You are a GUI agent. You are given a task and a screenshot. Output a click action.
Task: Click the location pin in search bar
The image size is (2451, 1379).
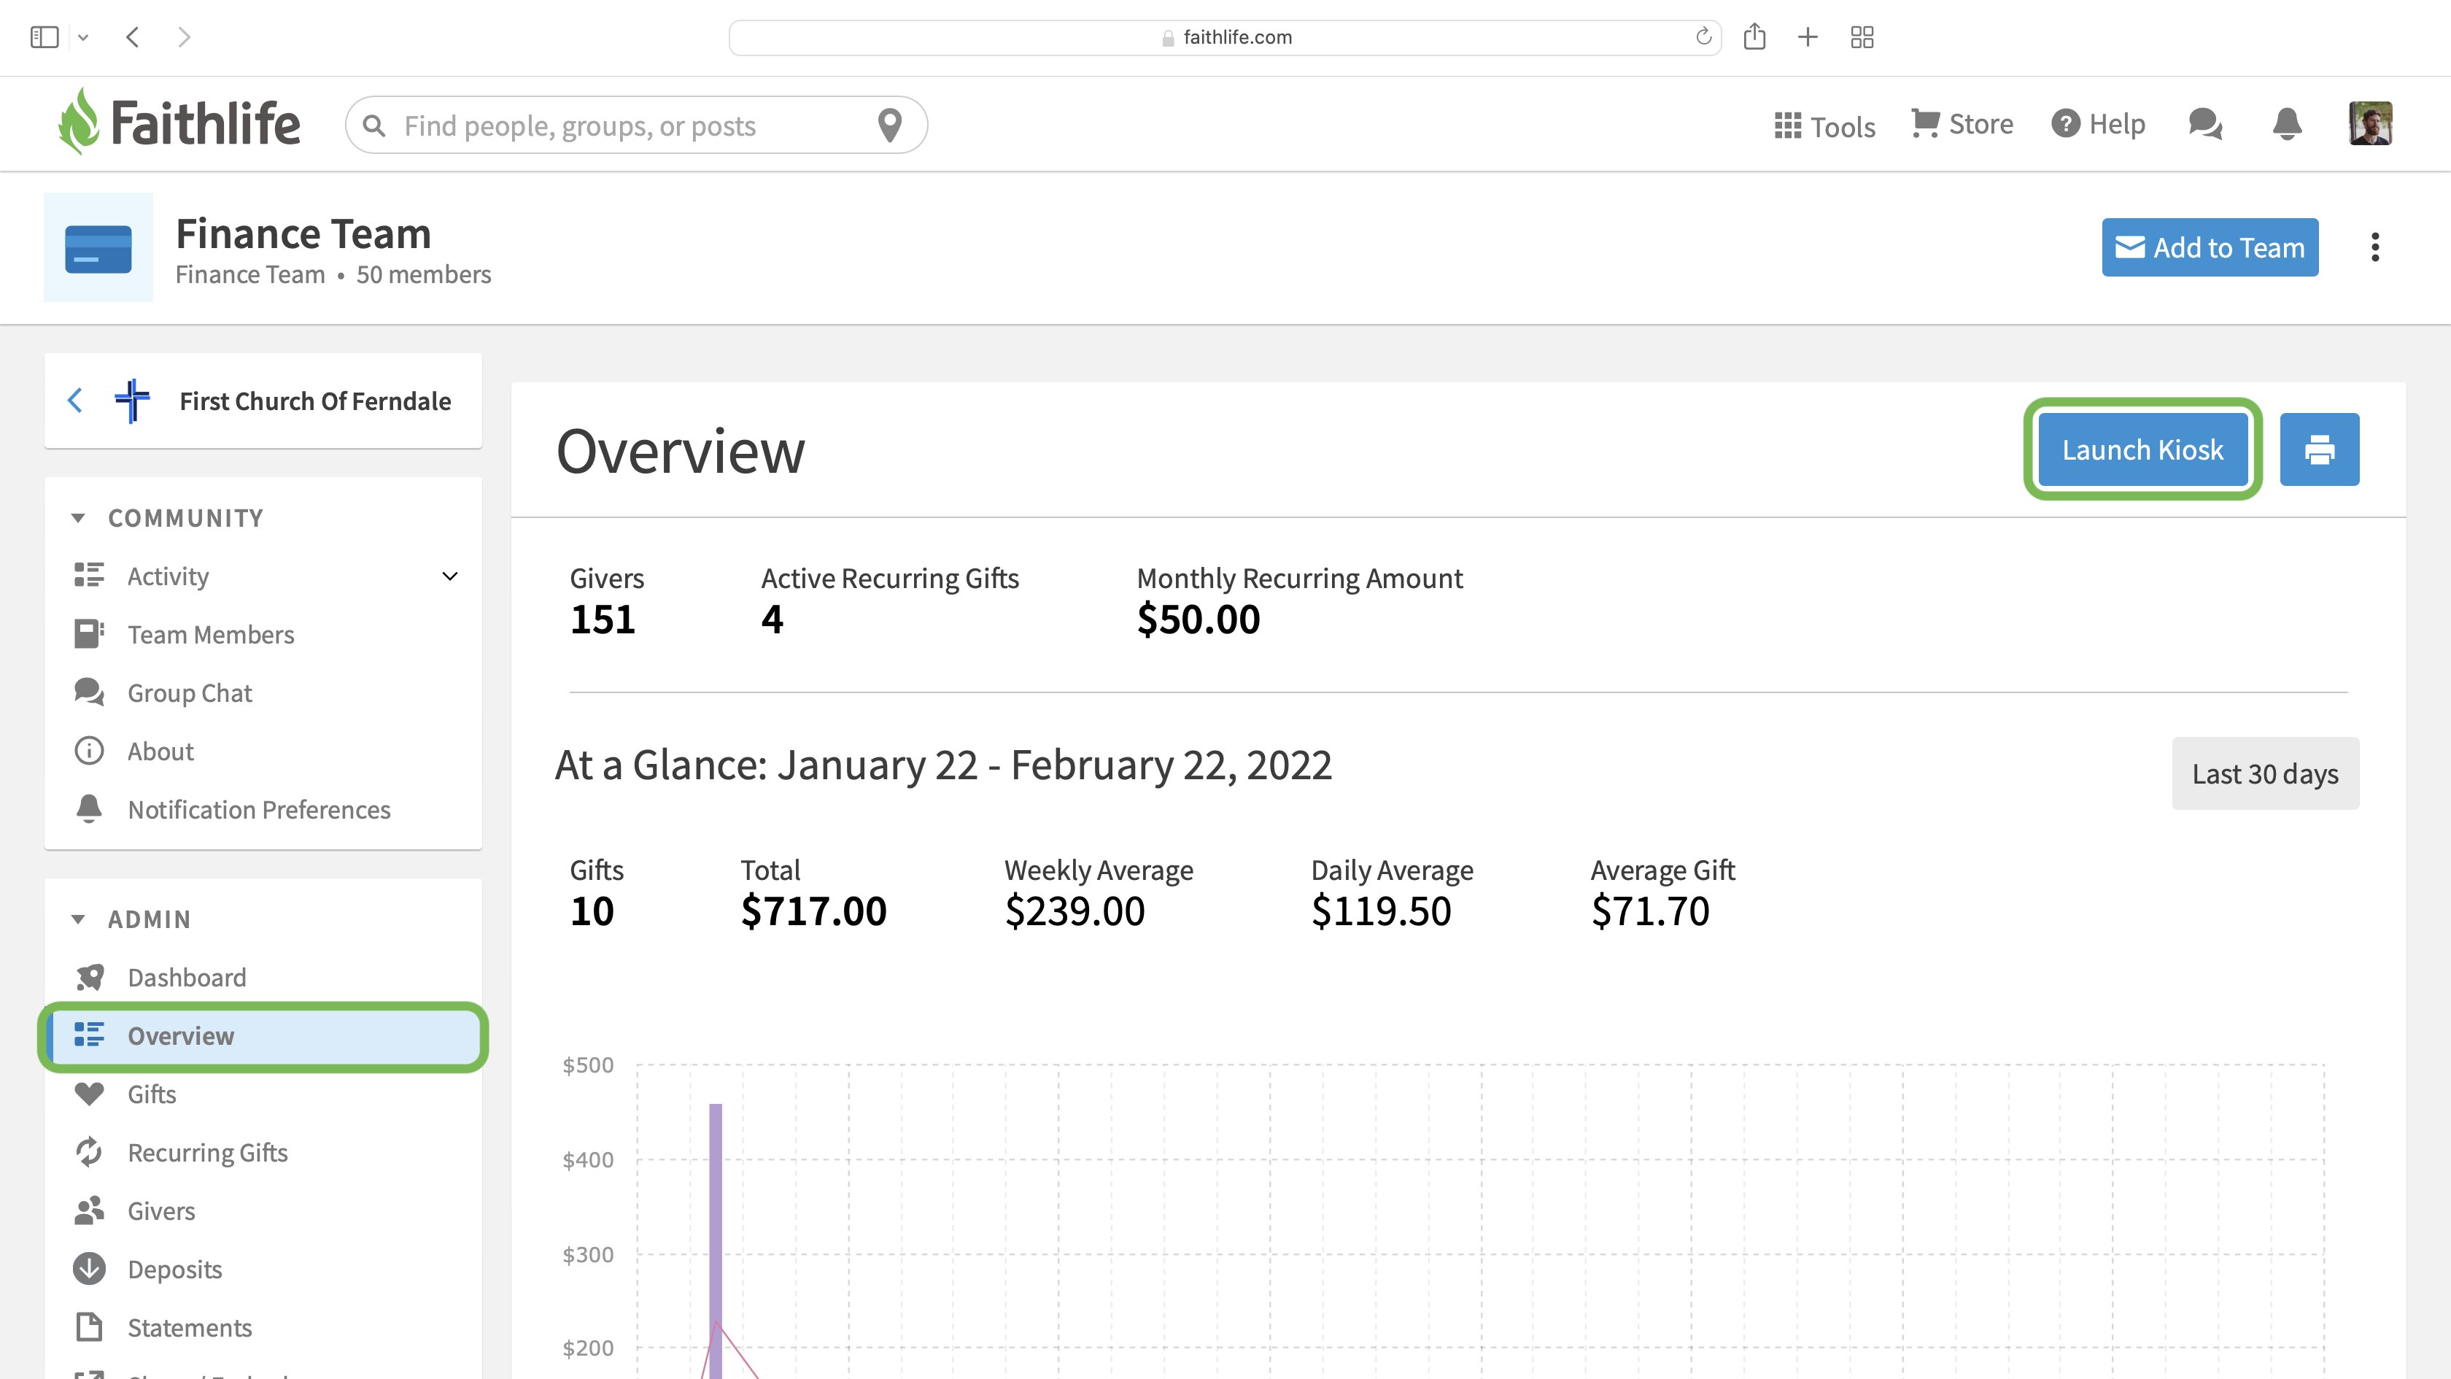click(890, 125)
